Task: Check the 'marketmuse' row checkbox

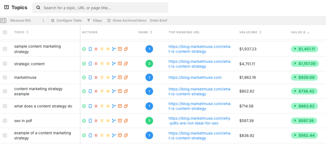Action: point(5,77)
